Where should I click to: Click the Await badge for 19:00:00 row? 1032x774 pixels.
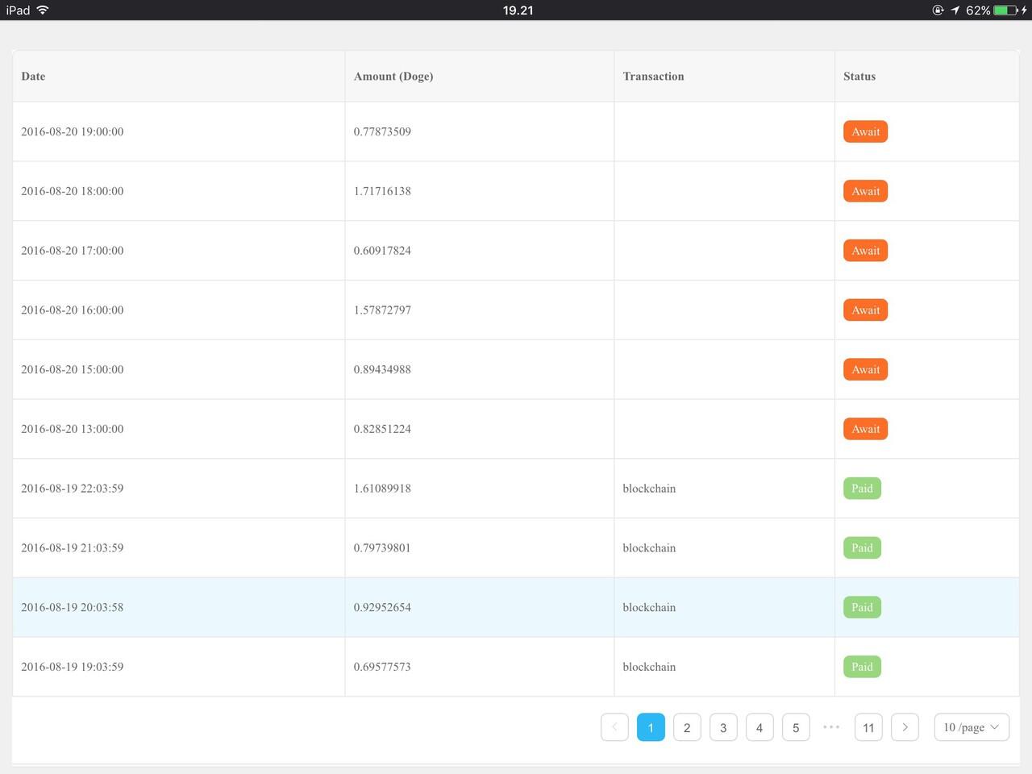[x=866, y=131]
